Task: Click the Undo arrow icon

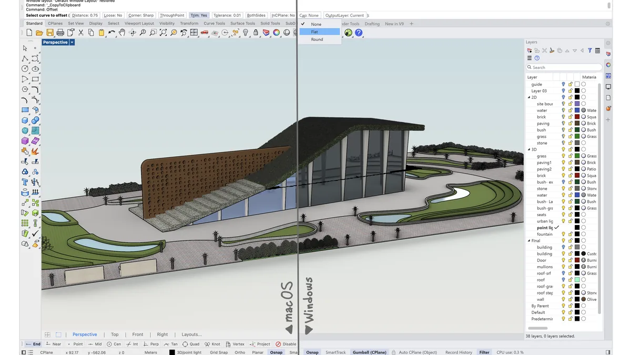Action: [111, 33]
